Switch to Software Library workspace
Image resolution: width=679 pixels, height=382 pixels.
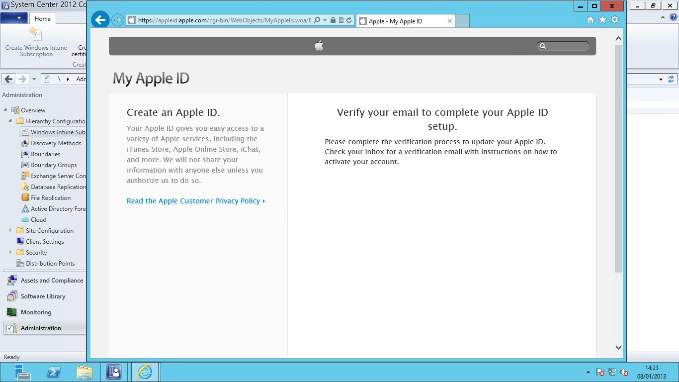click(45, 296)
